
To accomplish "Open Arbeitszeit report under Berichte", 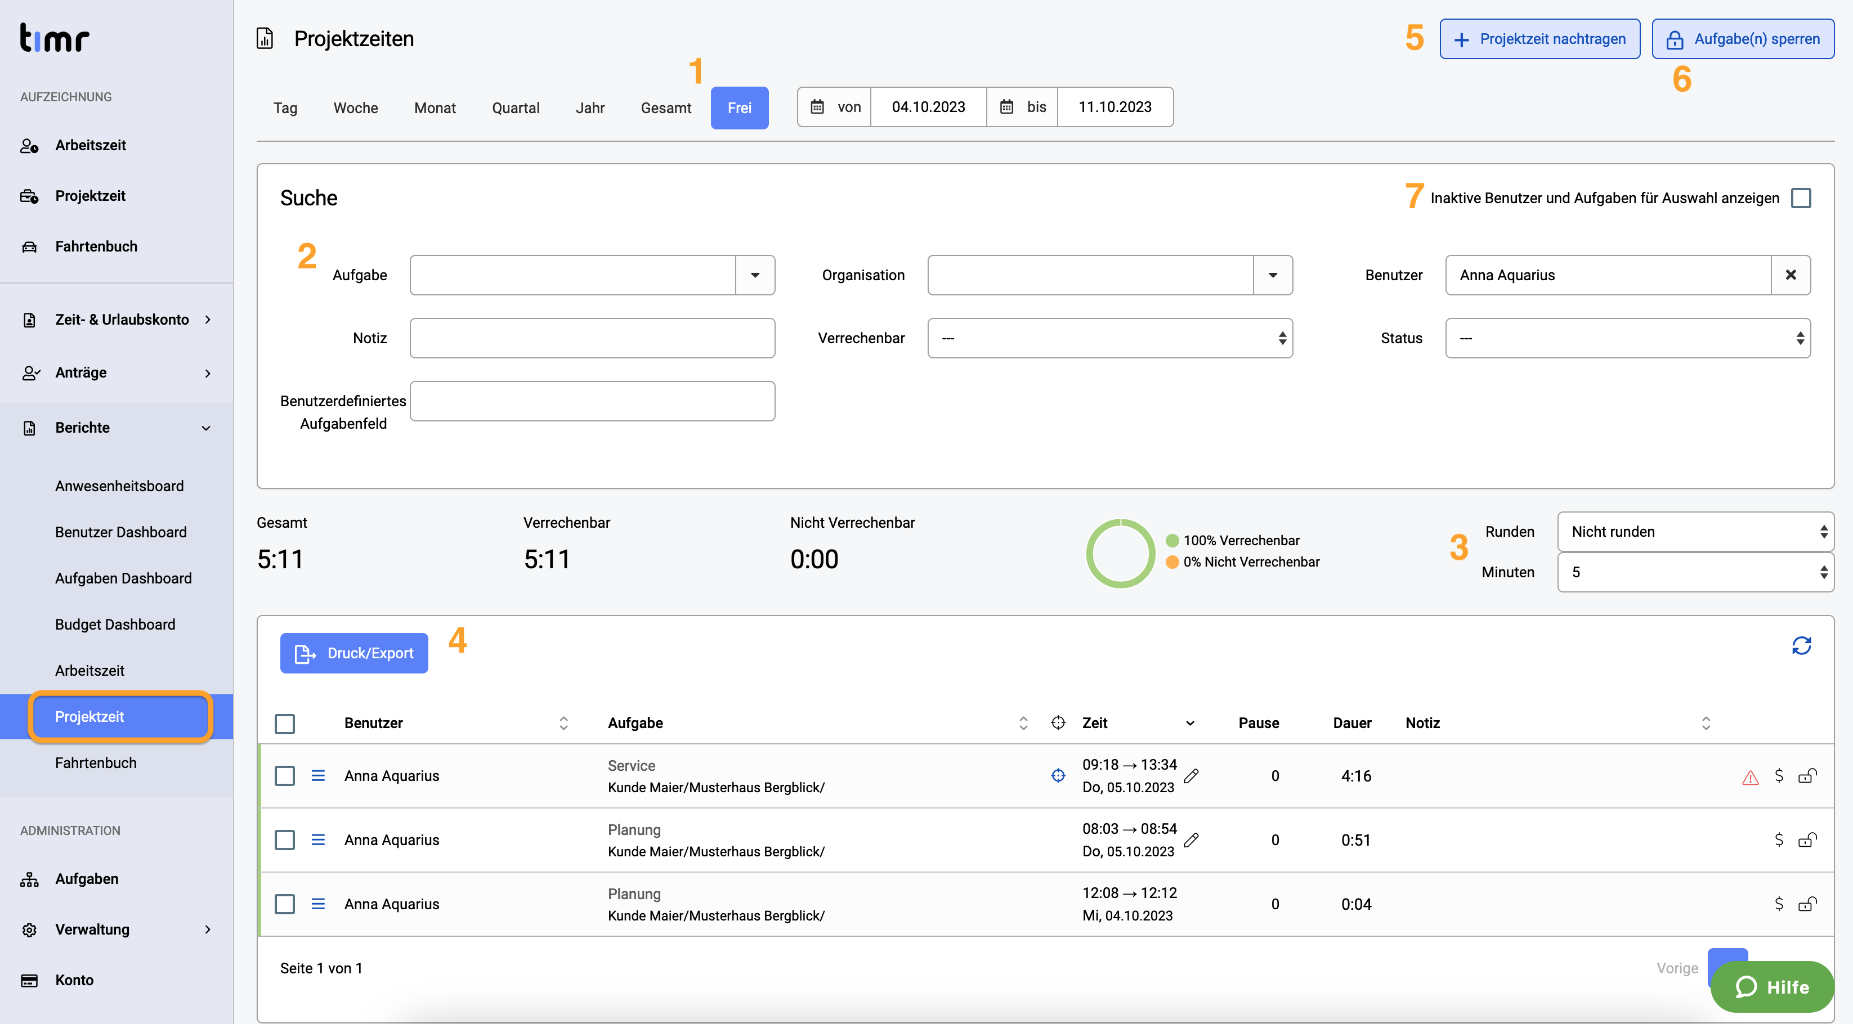I will tap(90, 670).
